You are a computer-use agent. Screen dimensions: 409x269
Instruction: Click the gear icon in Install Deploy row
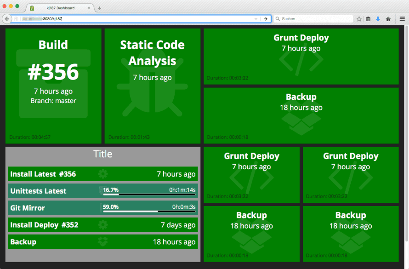103,225
